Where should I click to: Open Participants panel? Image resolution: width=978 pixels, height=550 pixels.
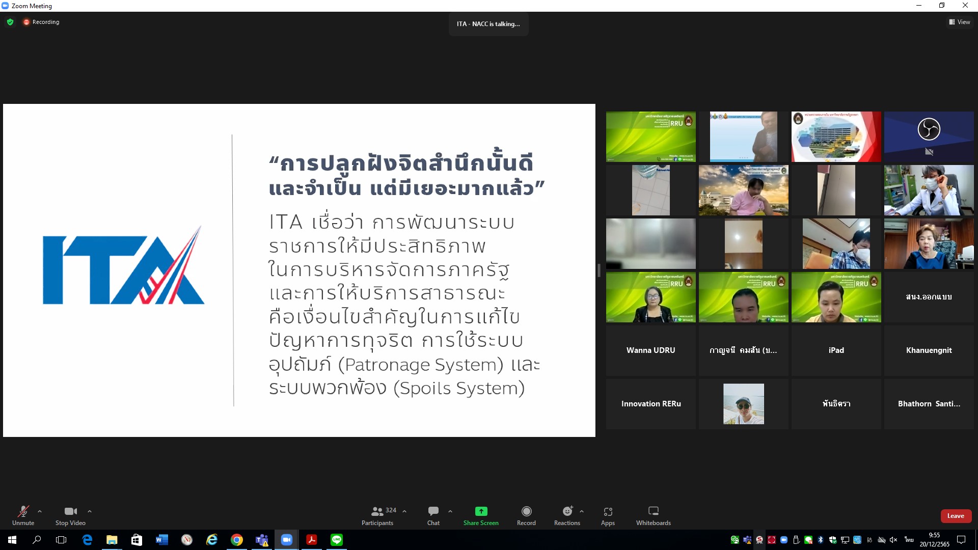(x=377, y=515)
